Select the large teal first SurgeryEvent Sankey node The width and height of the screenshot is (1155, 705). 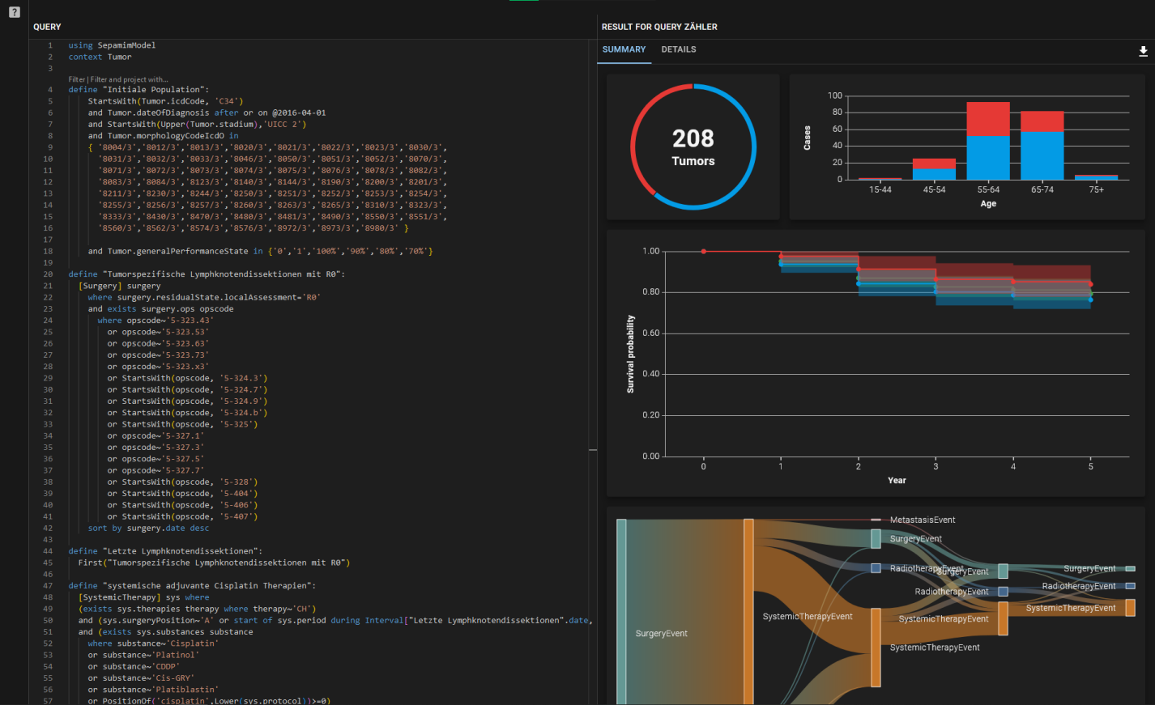click(x=621, y=612)
